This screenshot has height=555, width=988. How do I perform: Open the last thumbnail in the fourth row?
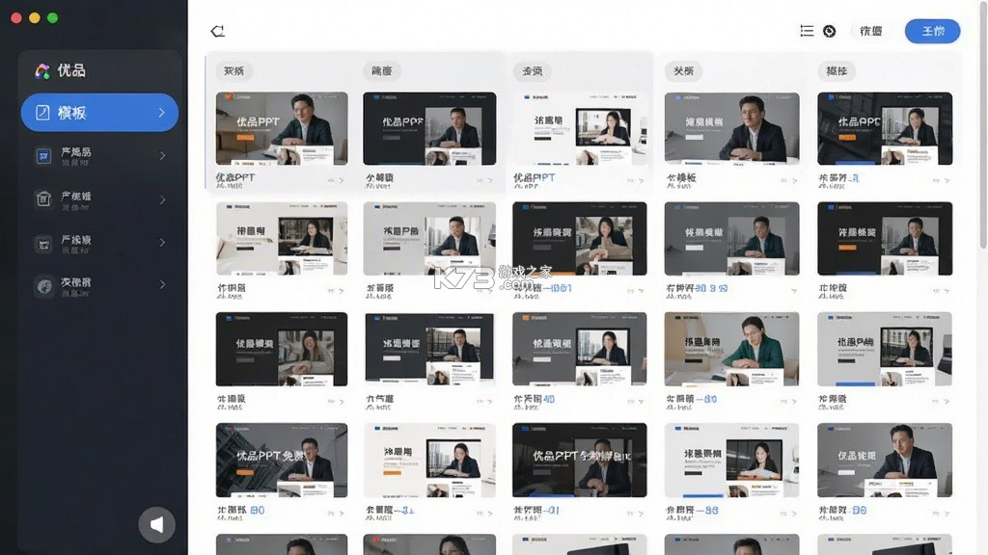(x=885, y=460)
